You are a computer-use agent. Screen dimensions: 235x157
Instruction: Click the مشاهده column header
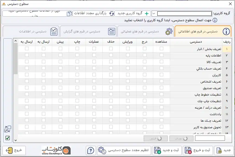(x=161, y=42)
